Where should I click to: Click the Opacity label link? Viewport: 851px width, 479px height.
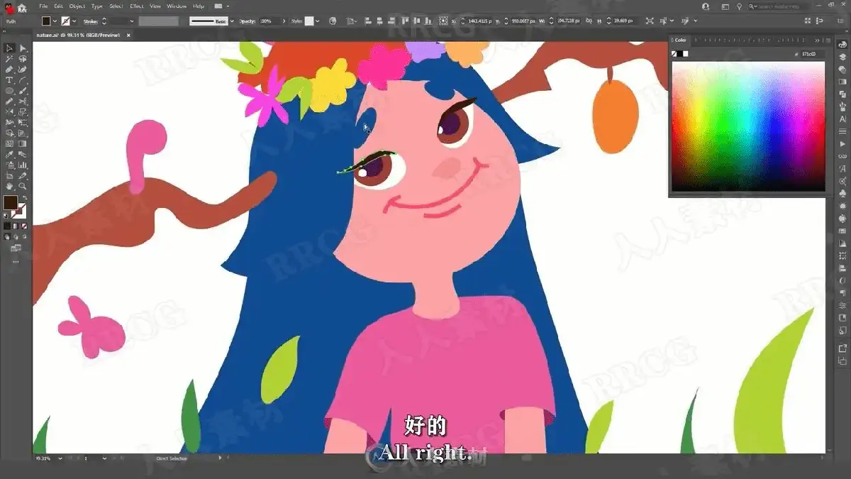[x=247, y=21]
